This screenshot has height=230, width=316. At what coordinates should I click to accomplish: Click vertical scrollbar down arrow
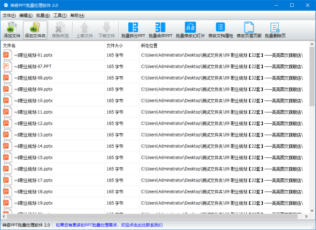point(312,210)
